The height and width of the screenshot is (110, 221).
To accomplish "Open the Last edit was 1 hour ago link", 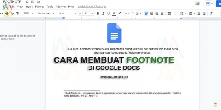I will click(92, 7).
